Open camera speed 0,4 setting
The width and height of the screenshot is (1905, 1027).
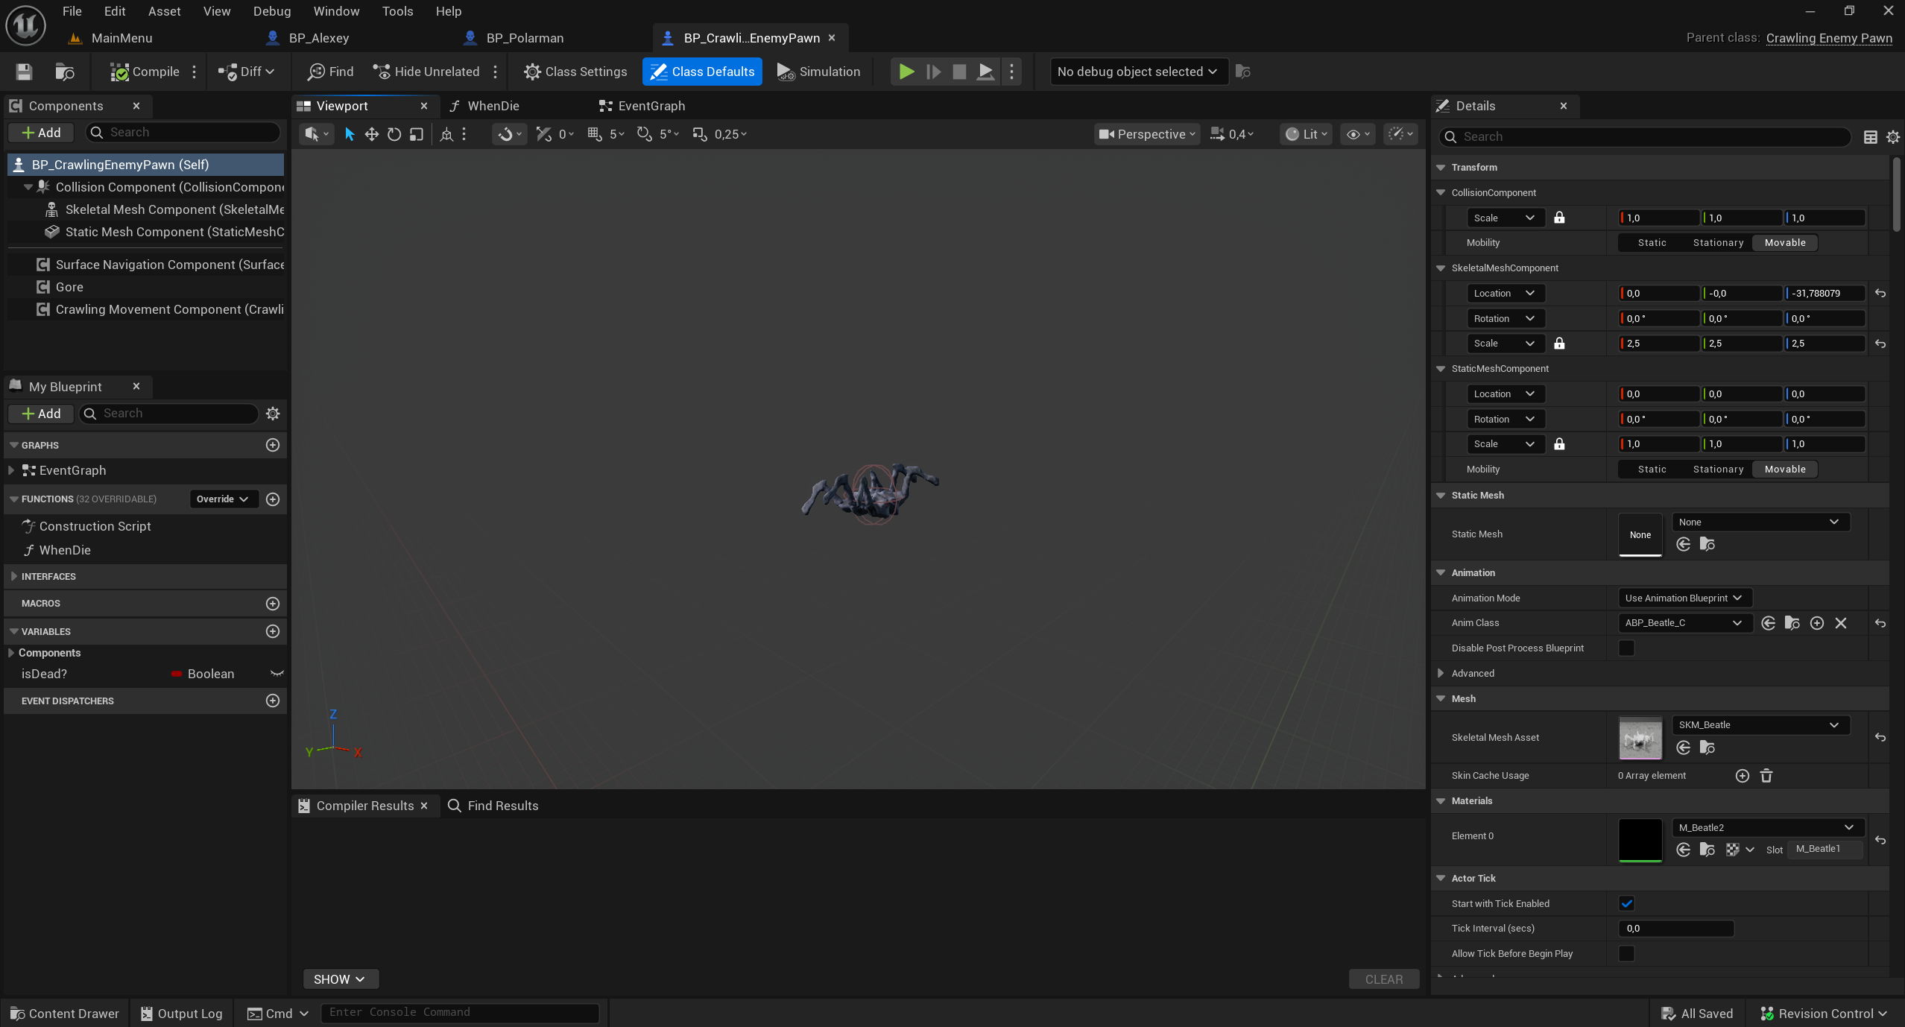1231,134
